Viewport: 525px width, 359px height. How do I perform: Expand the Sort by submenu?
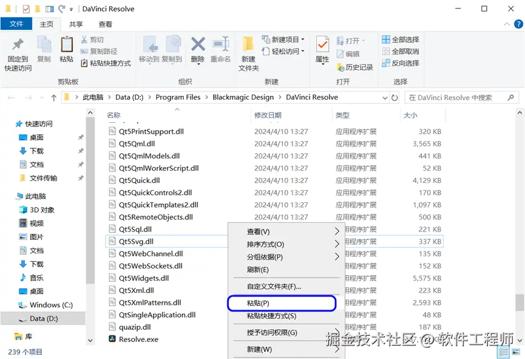pyautogui.click(x=337, y=244)
